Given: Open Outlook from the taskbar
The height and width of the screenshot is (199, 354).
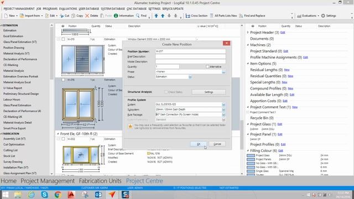Looking at the screenshot, I should point(98,195).
